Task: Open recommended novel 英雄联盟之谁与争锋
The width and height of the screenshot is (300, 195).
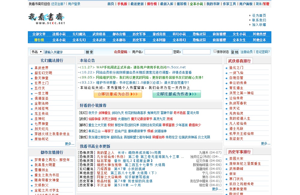Action: tap(137, 137)
